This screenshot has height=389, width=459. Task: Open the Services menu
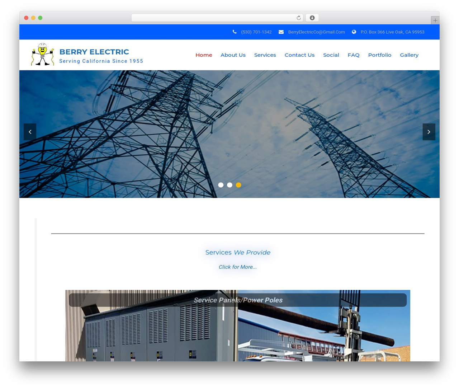point(265,55)
